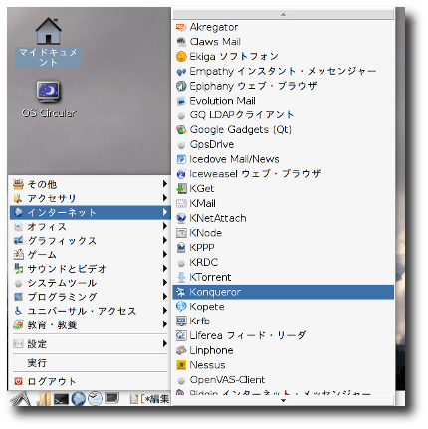The height and width of the screenshot is (429, 428).
Task: Click the Icedove Mail/News icon
Action: [x=181, y=159]
